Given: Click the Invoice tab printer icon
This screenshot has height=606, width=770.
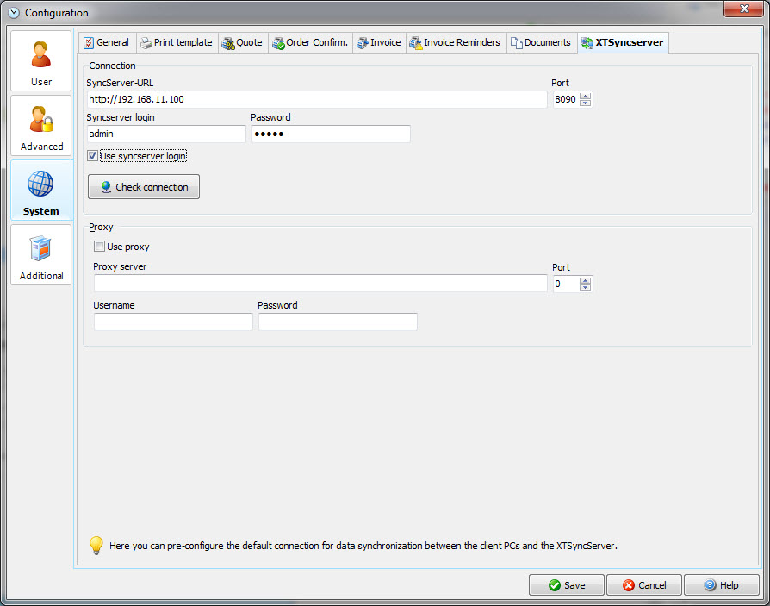Looking at the screenshot, I should click(363, 41).
